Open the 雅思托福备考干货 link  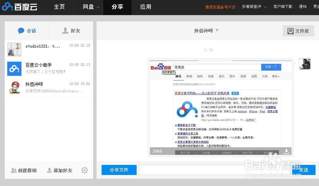(x=221, y=6)
